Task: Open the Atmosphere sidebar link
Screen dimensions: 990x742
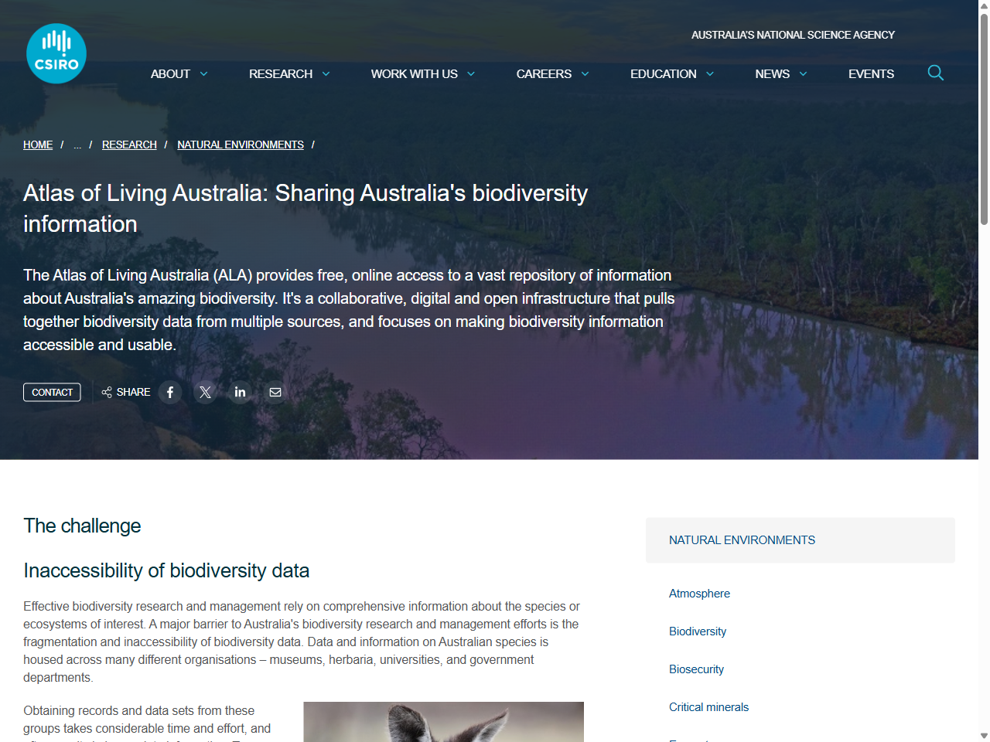Action: [x=699, y=594]
